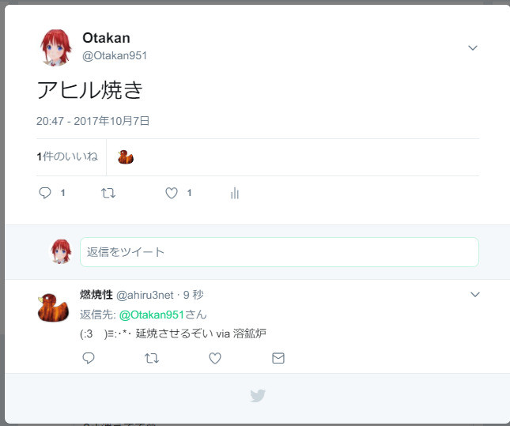510x426 pixels.
Task: Focus the 返信をツイート reply field
Action: pos(279,252)
